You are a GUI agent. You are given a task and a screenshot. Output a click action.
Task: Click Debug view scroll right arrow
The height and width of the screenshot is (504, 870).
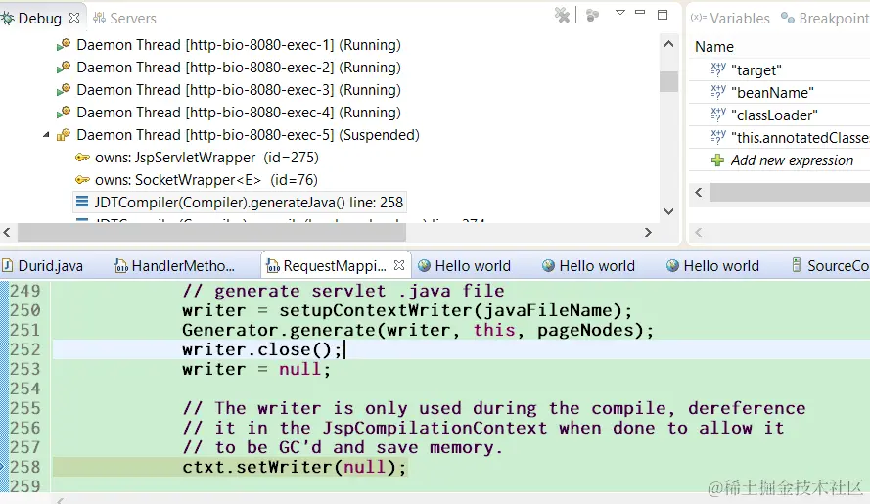(648, 233)
